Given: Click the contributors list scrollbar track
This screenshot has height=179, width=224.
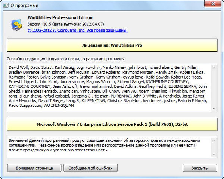Looking at the screenshot, I should (x=214, y=88).
